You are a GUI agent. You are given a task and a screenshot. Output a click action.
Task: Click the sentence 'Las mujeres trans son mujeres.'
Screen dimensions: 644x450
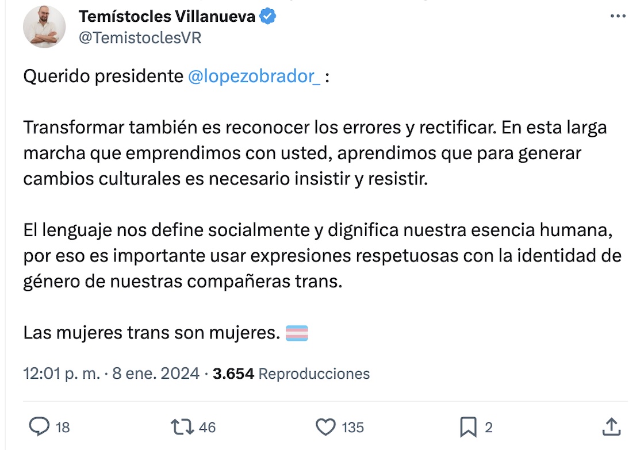click(152, 333)
